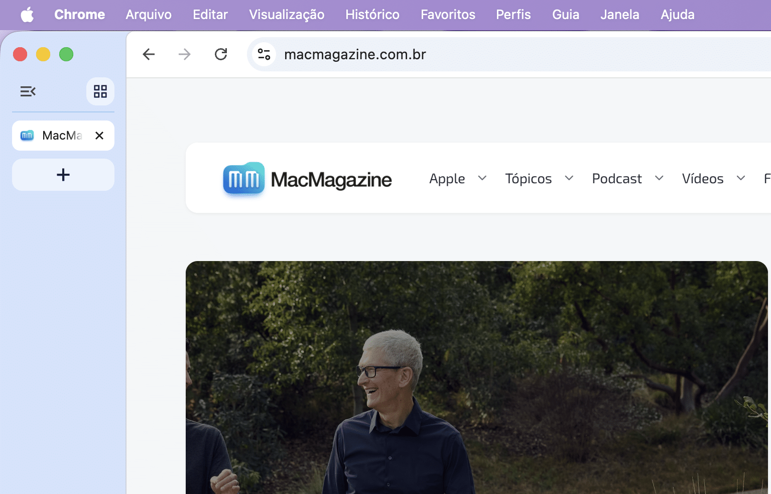
Task: Click the browser forward arrow
Action: click(x=185, y=54)
